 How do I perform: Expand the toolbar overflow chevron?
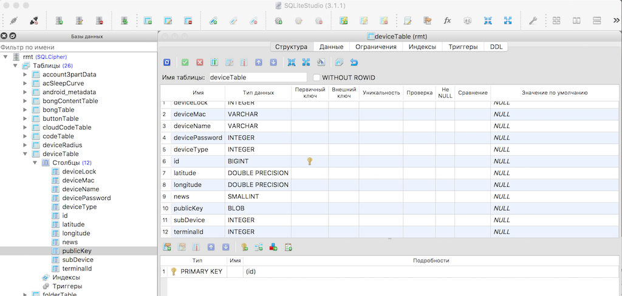click(x=615, y=21)
